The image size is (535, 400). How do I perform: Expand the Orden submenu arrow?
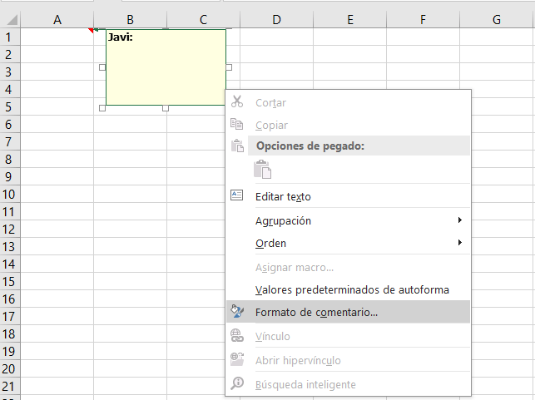459,243
